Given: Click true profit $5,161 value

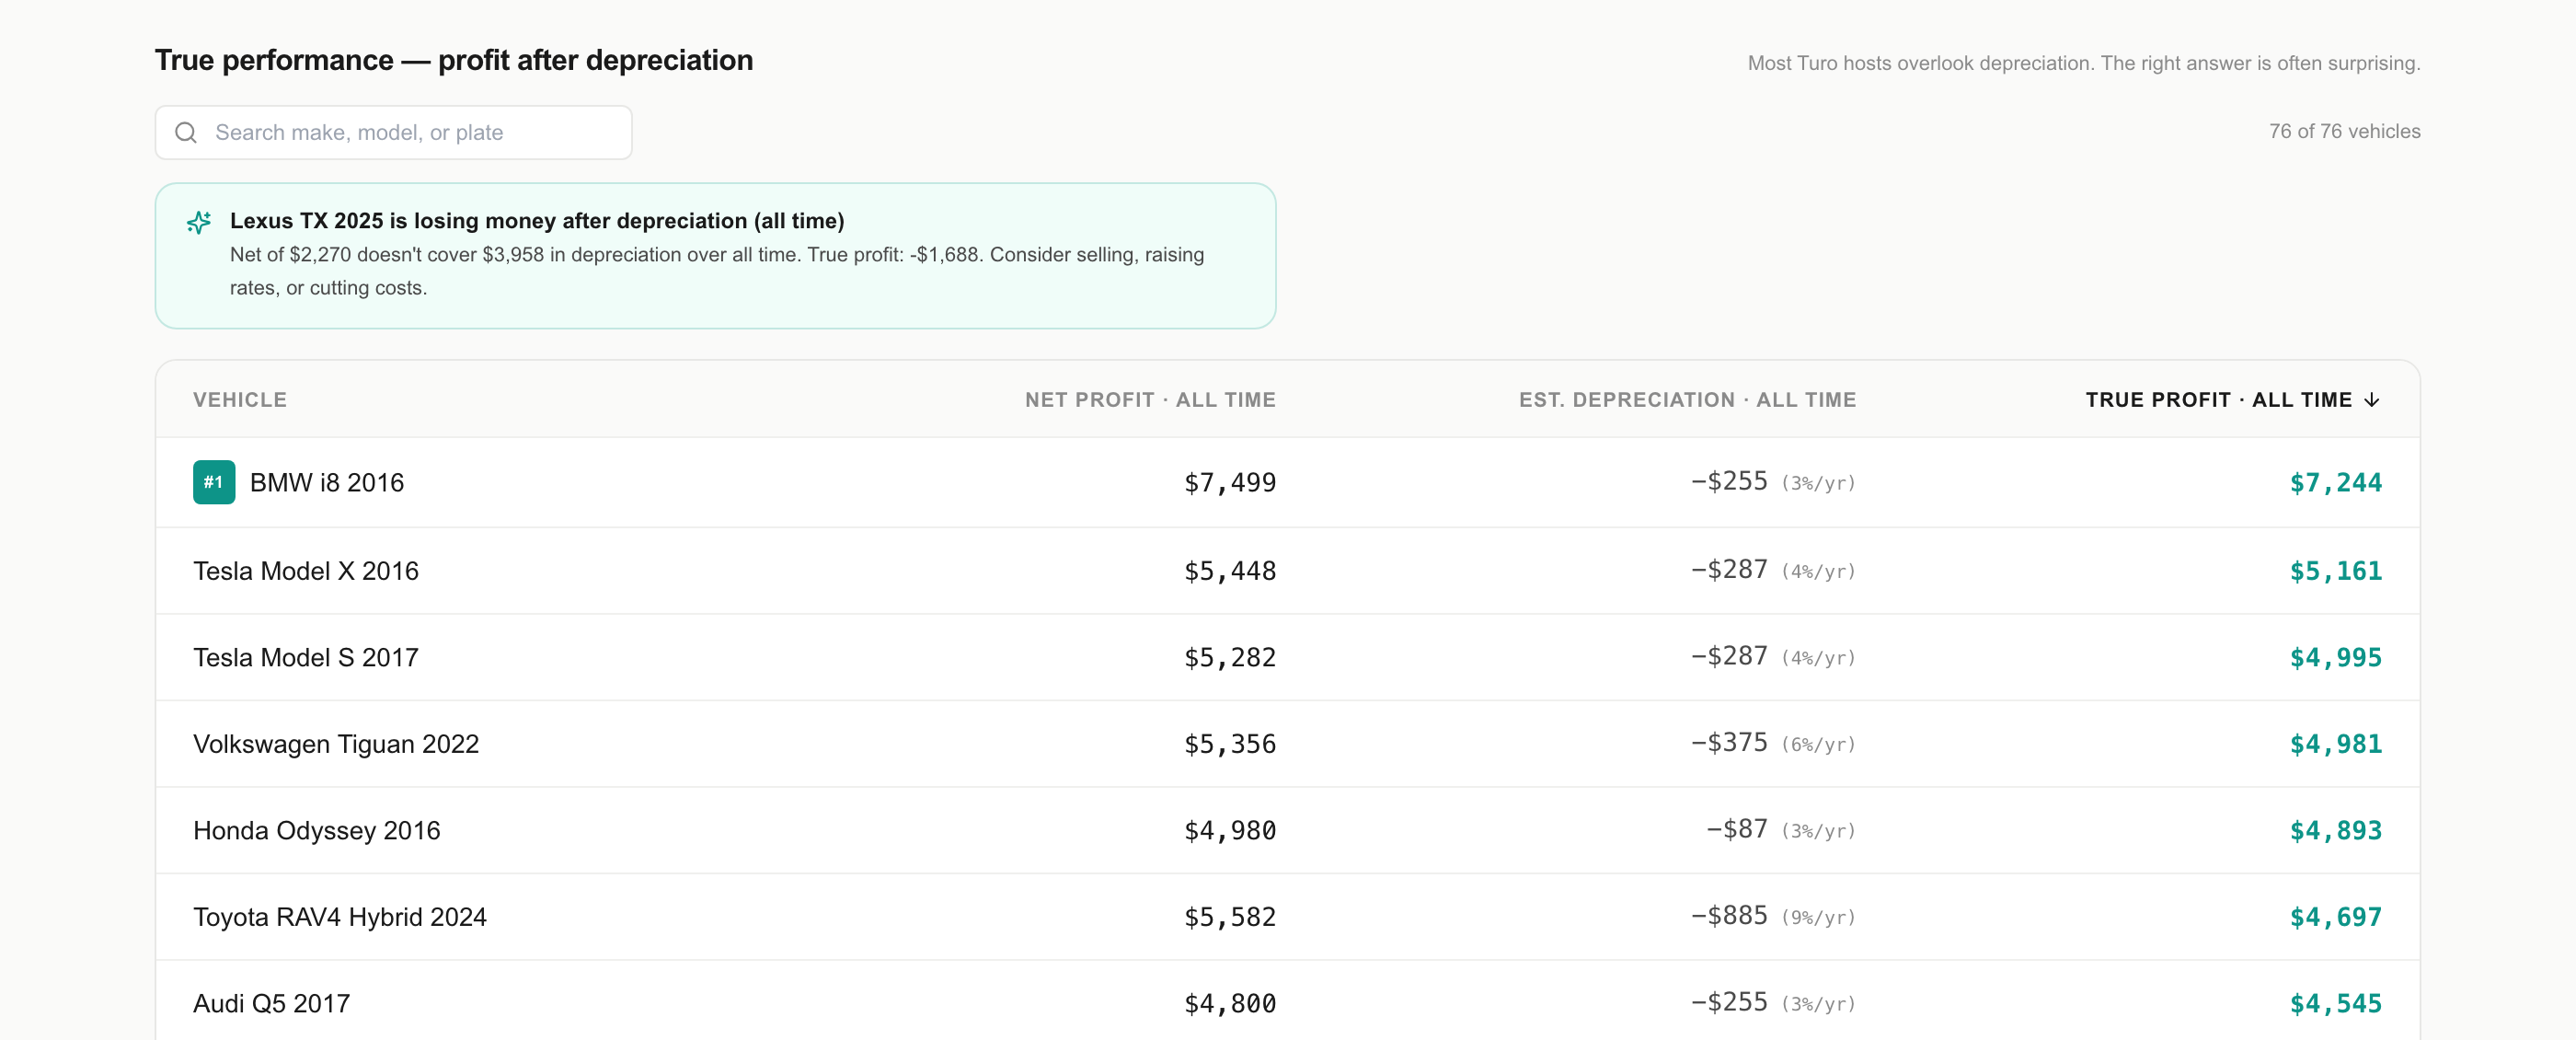Looking at the screenshot, I should coord(2336,571).
